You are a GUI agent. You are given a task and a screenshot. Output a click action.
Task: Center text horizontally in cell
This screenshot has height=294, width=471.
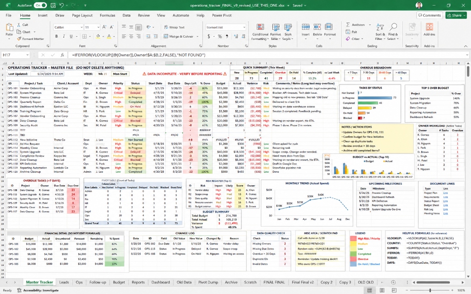click(131, 36)
